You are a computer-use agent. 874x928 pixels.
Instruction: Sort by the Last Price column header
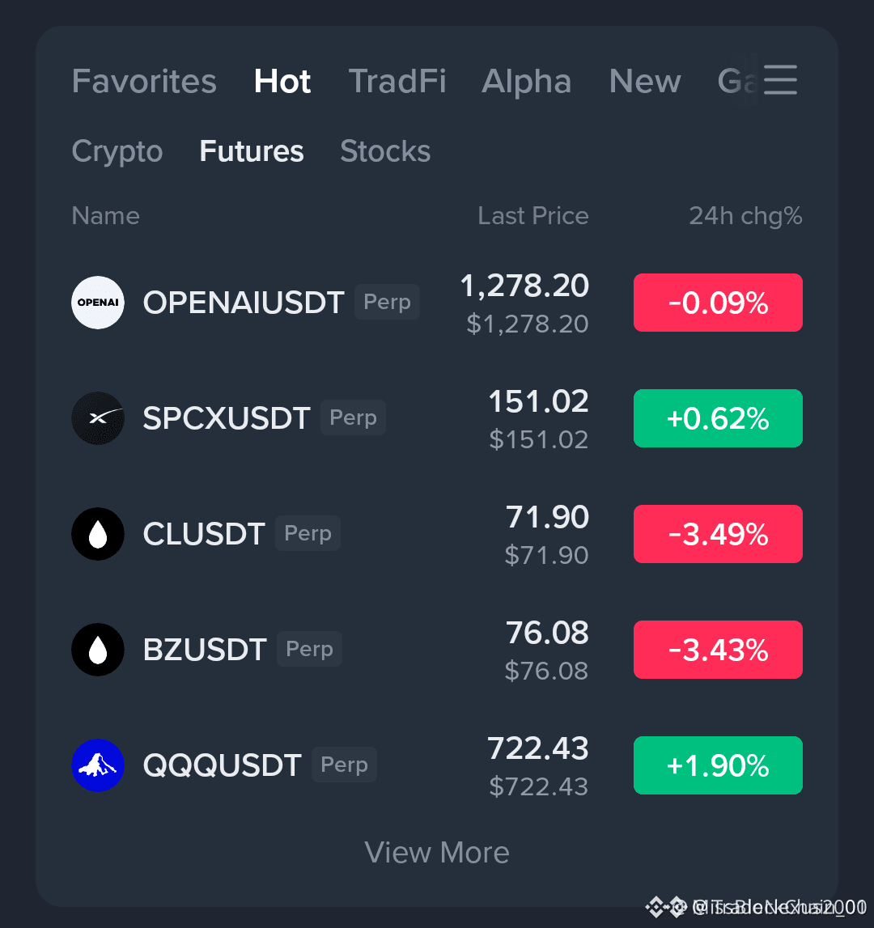tap(533, 216)
